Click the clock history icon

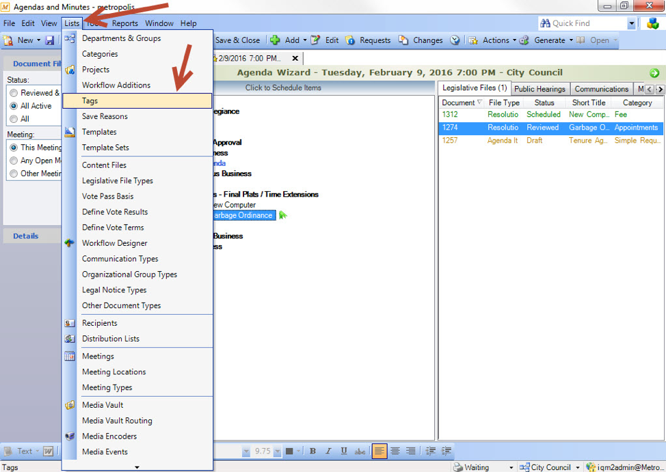pyautogui.click(x=455, y=40)
